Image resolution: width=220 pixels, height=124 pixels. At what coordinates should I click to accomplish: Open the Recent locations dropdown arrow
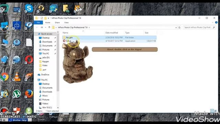(x=46, y=28)
